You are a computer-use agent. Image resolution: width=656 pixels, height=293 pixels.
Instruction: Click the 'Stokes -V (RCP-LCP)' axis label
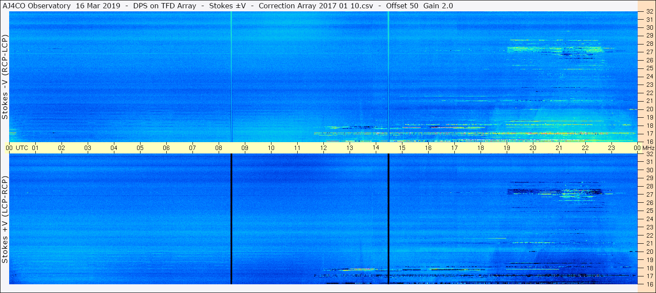pyautogui.click(x=5, y=77)
